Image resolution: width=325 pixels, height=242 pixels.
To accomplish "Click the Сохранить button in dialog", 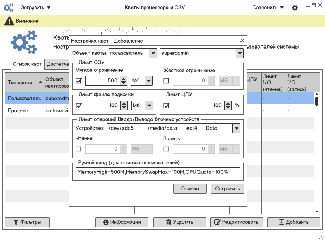I will click(x=227, y=189).
